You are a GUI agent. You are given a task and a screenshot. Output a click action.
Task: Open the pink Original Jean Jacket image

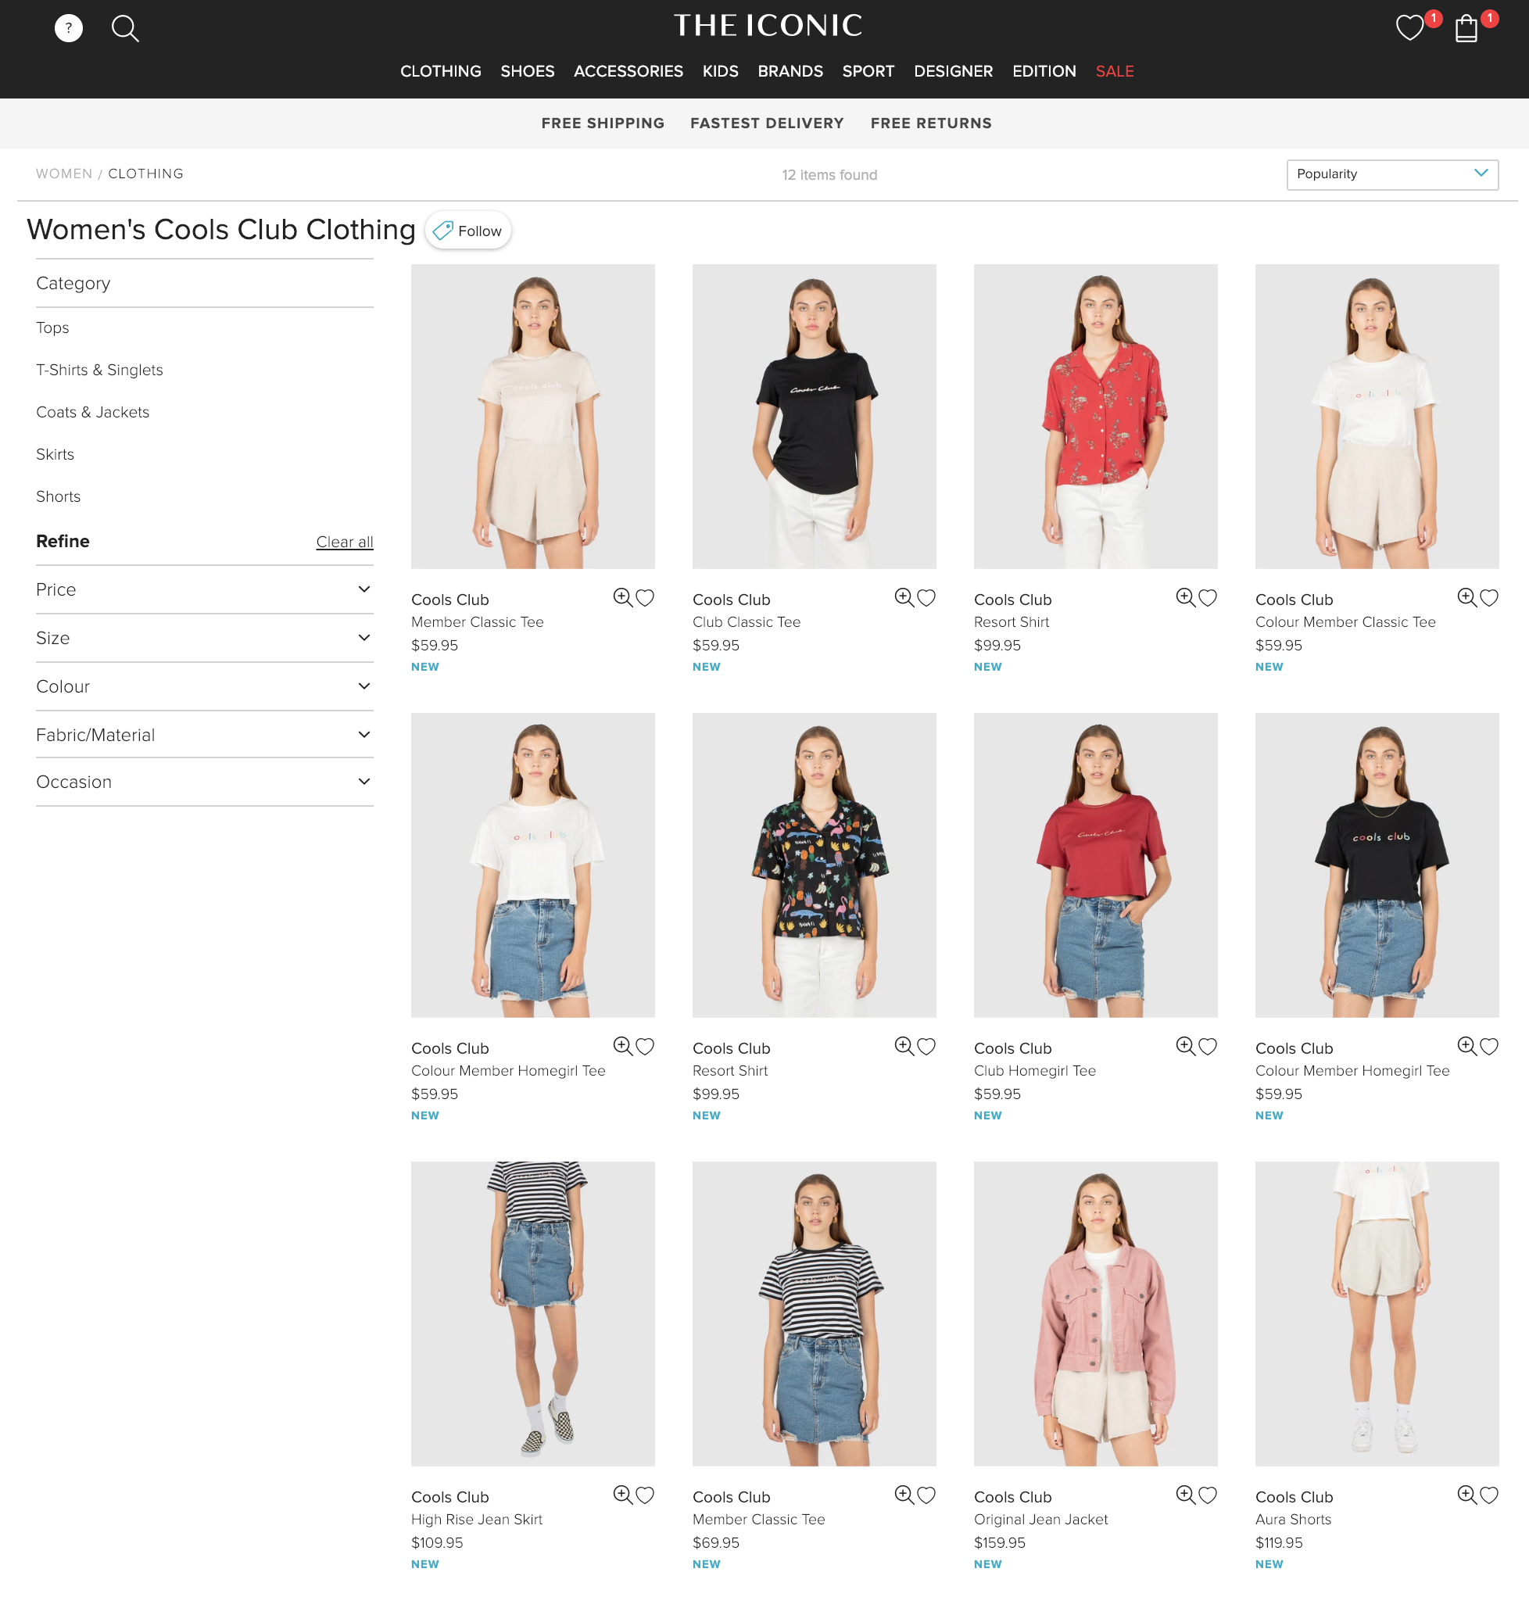pos(1094,1312)
